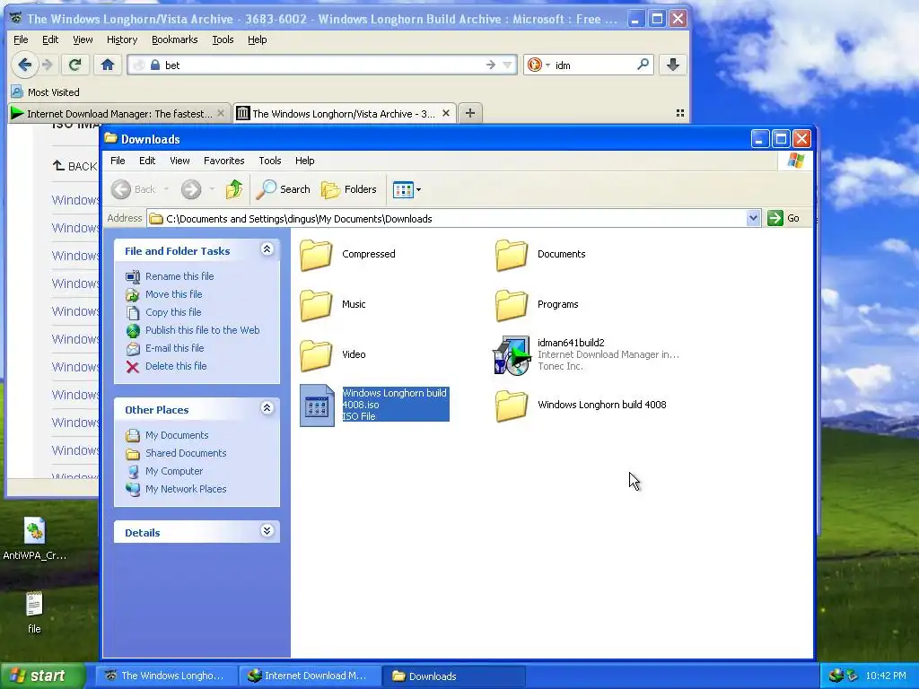
Task: Click the Up folder icon in Downloads toolbar
Action: point(234,189)
